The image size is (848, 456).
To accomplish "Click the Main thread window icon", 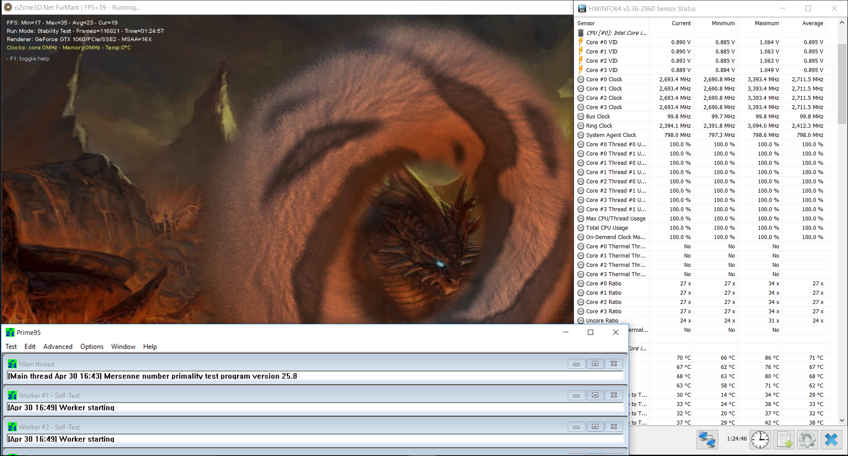I will pos(12,364).
